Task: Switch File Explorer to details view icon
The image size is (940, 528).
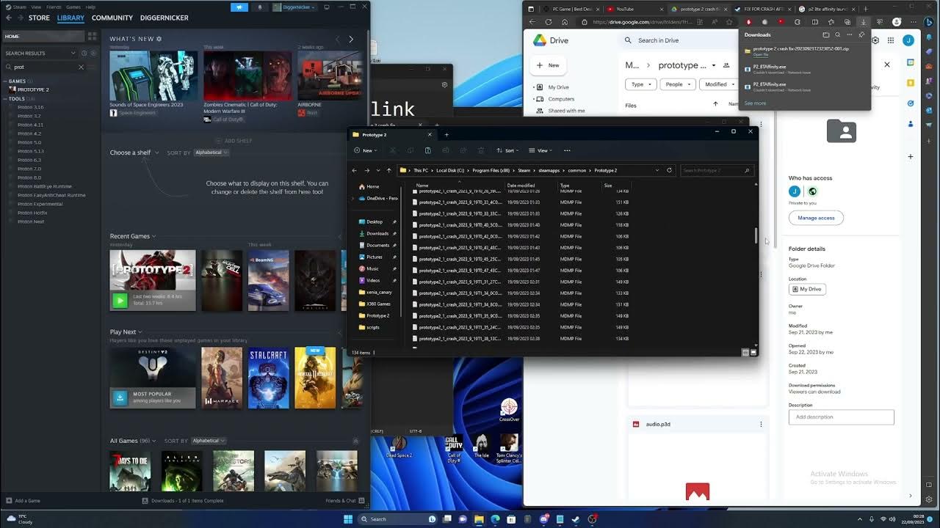Action: coord(745,353)
